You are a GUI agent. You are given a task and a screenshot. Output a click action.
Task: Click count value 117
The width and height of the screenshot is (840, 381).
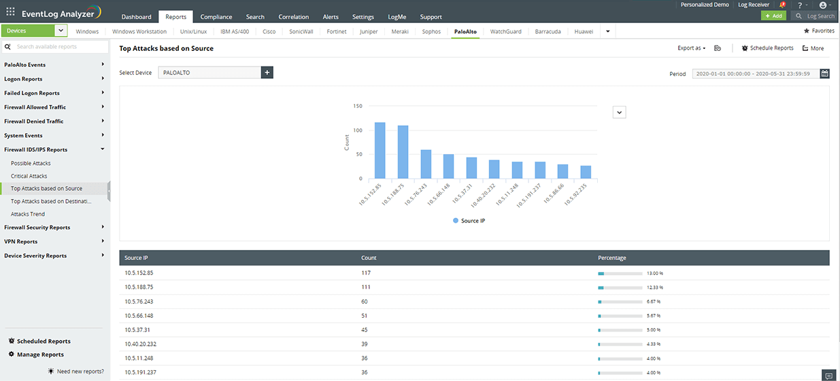pos(366,273)
